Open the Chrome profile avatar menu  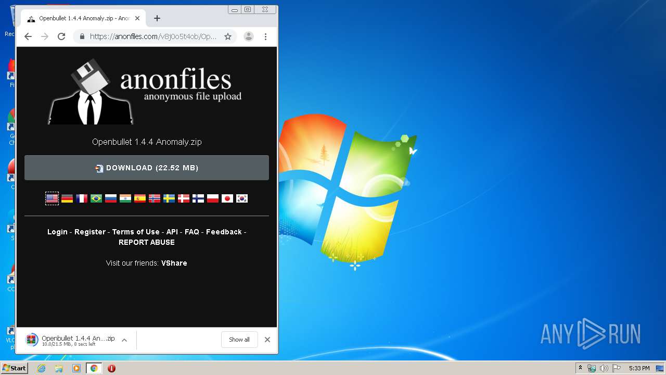click(x=249, y=36)
